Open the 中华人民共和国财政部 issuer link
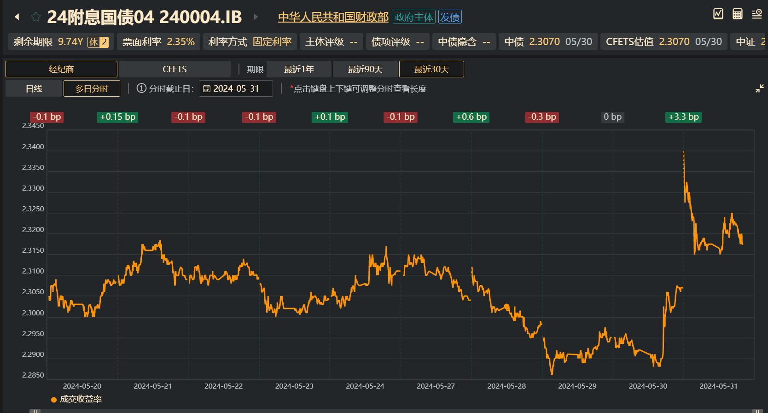The width and height of the screenshot is (768, 413). (x=333, y=17)
